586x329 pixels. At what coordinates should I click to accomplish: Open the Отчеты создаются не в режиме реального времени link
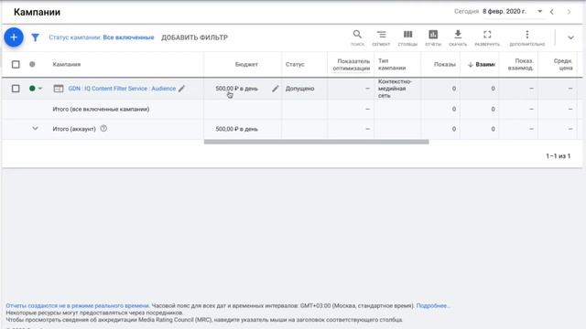pyautogui.click(x=77, y=305)
